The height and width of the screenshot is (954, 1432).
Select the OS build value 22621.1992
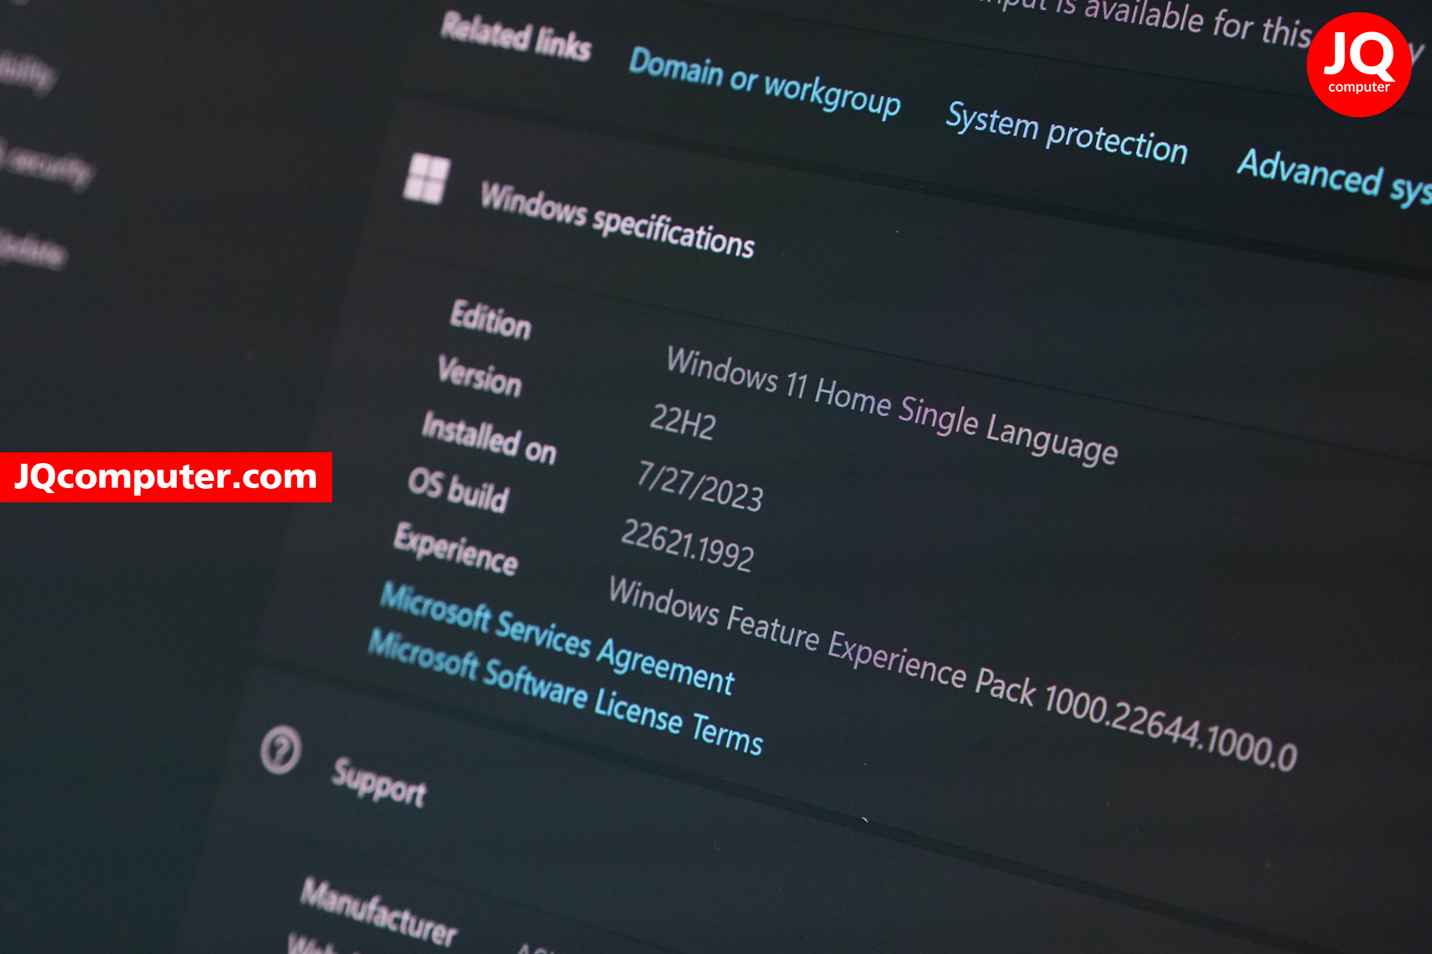pyautogui.click(x=687, y=545)
